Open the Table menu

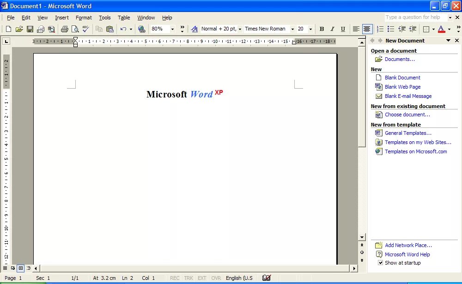(124, 18)
